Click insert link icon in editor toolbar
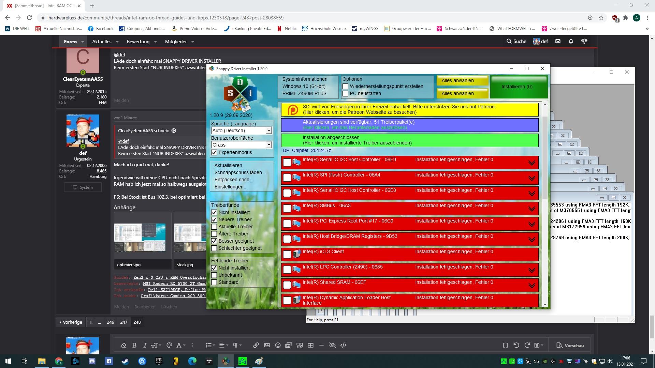 pyautogui.click(x=256, y=345)
